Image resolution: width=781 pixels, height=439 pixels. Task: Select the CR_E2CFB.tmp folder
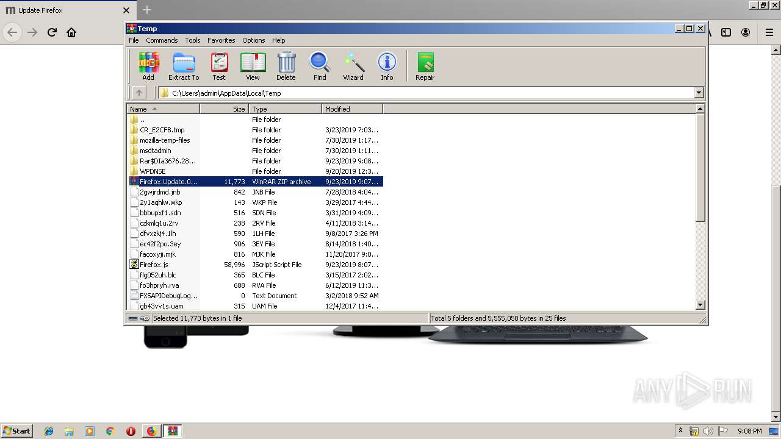[256, 130]
